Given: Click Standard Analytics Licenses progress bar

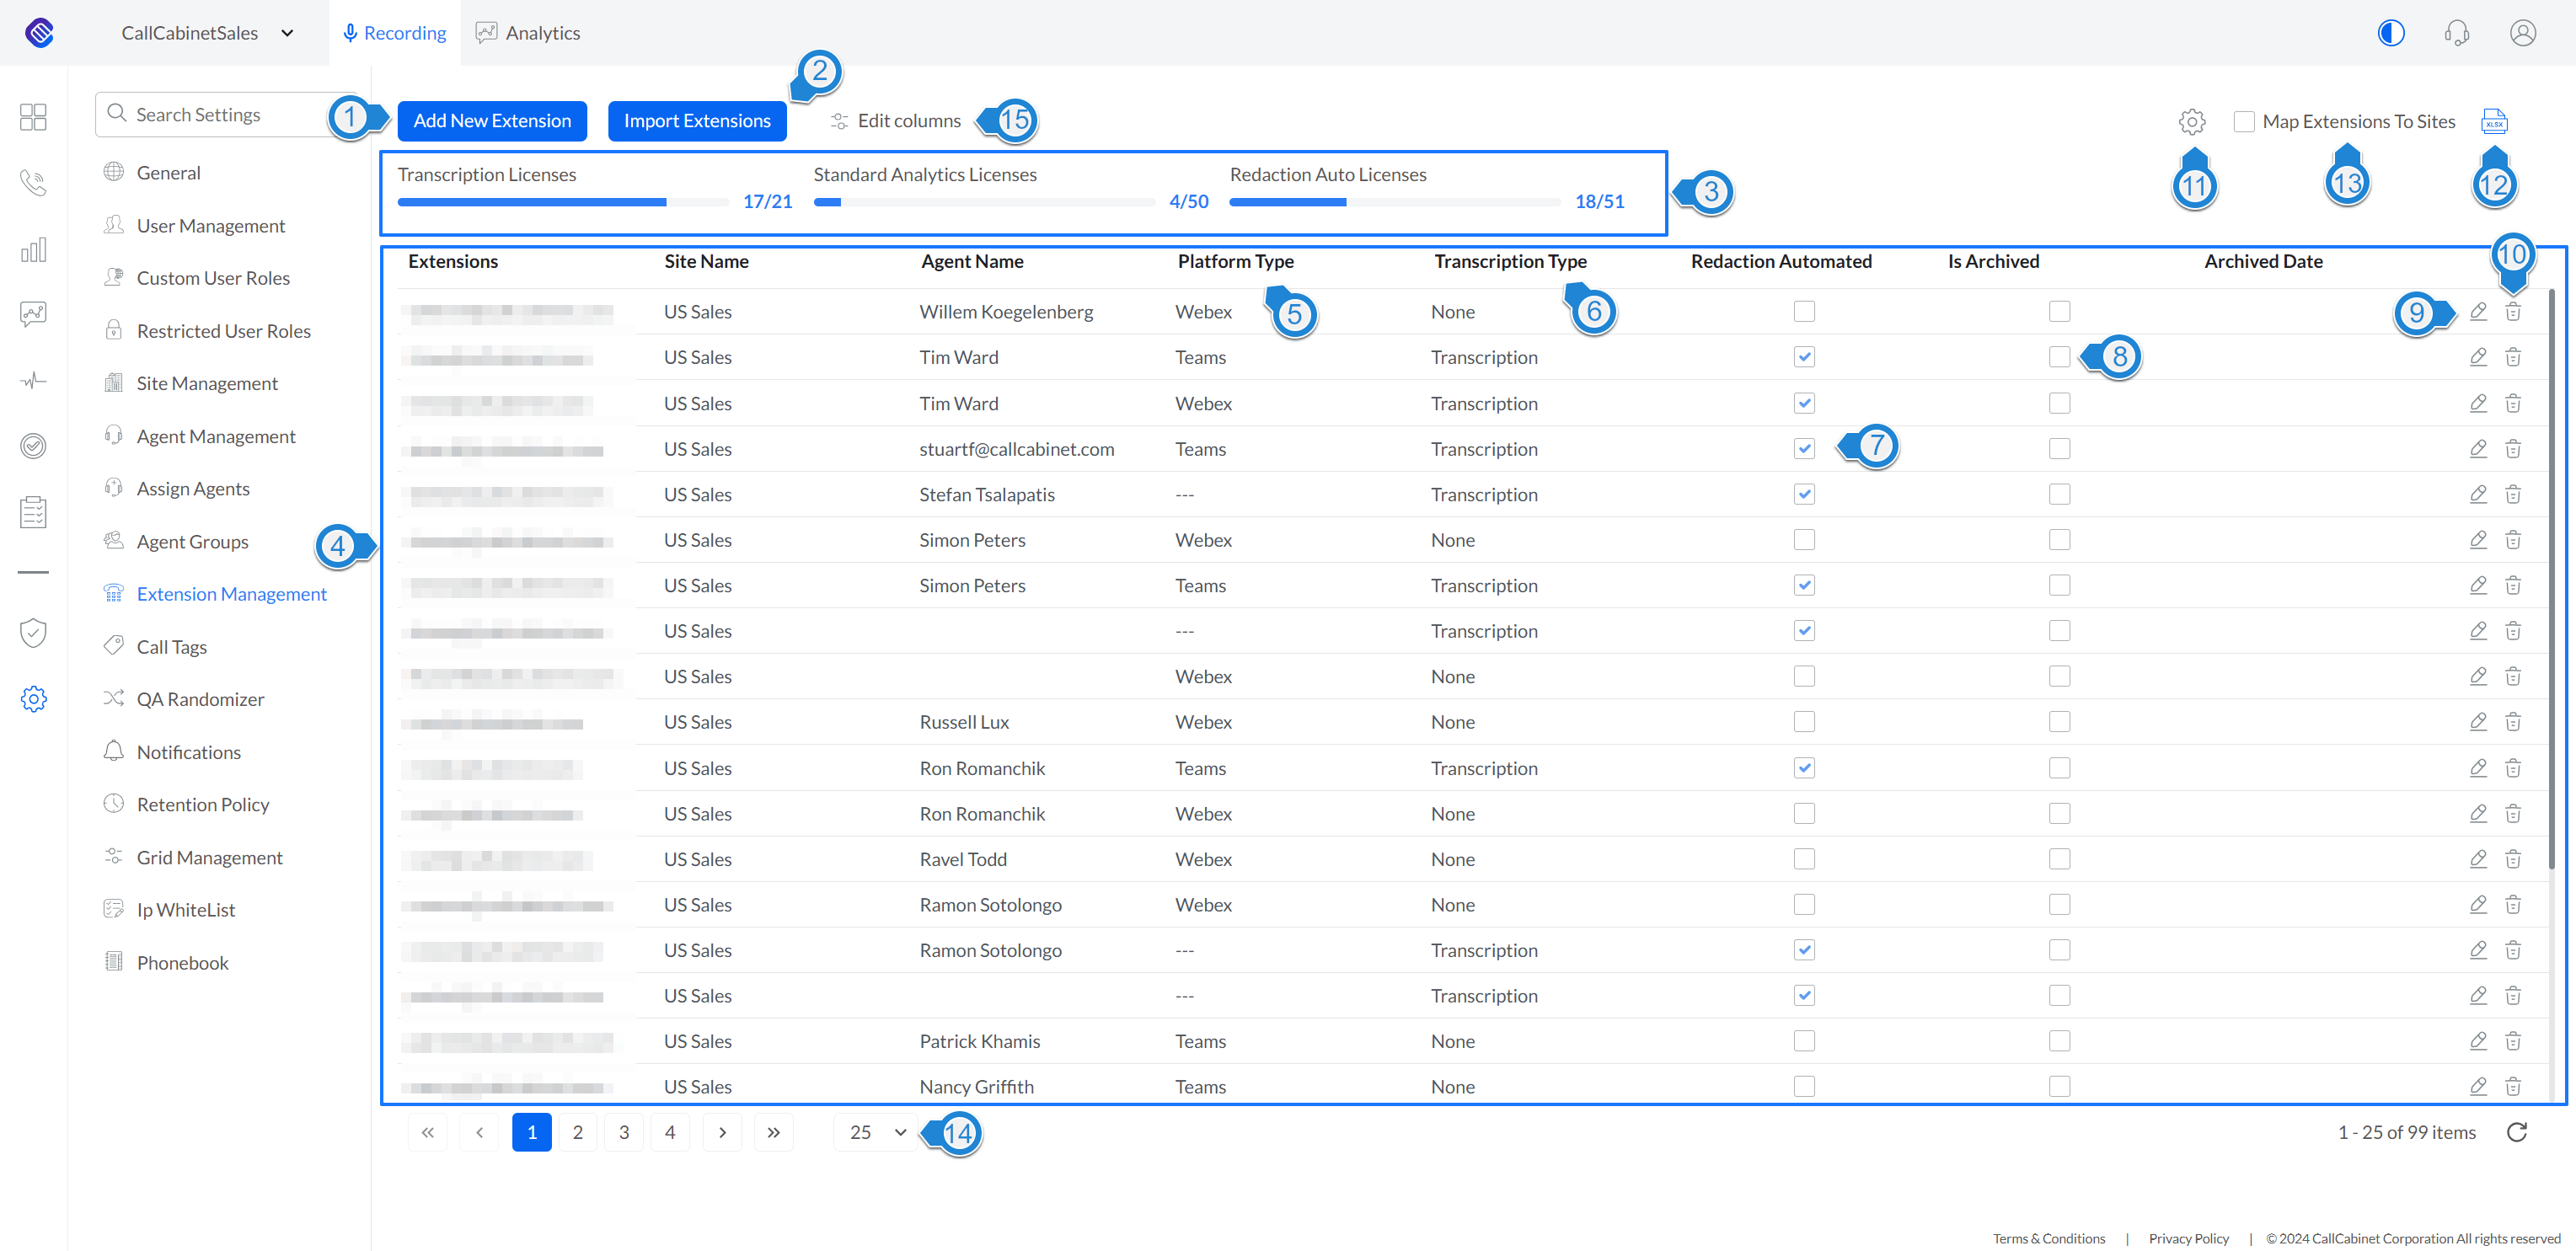Looking at the screenshot, I should click(x=984, y=202).
